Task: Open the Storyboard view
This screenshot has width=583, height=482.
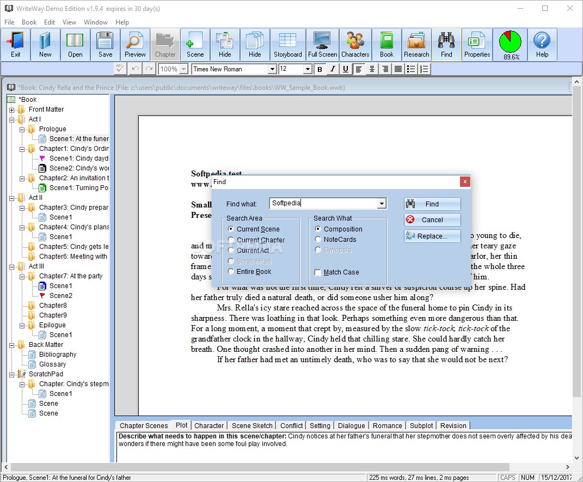Action: tap(288, 45)
